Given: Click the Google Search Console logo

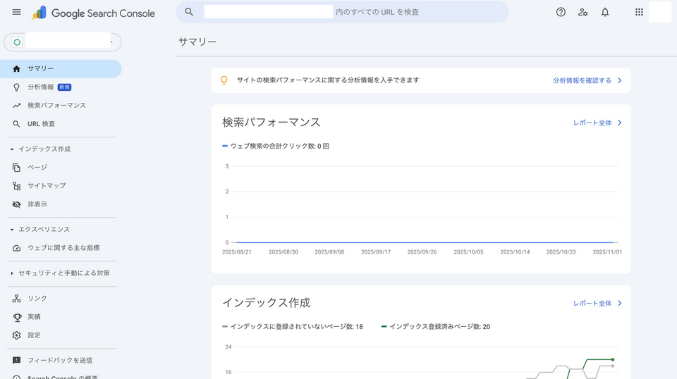Looking at the screenshot, I should tap(97, 13).
